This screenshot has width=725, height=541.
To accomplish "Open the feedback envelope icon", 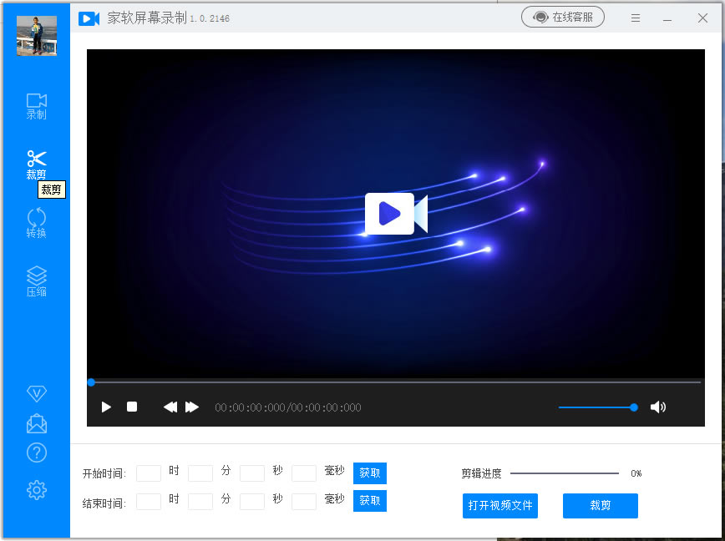I will click(36, 423).
